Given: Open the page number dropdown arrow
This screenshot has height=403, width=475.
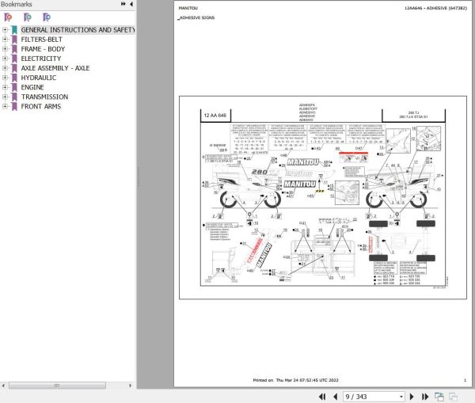Looking at the screenshot, I should pos(401,397).
